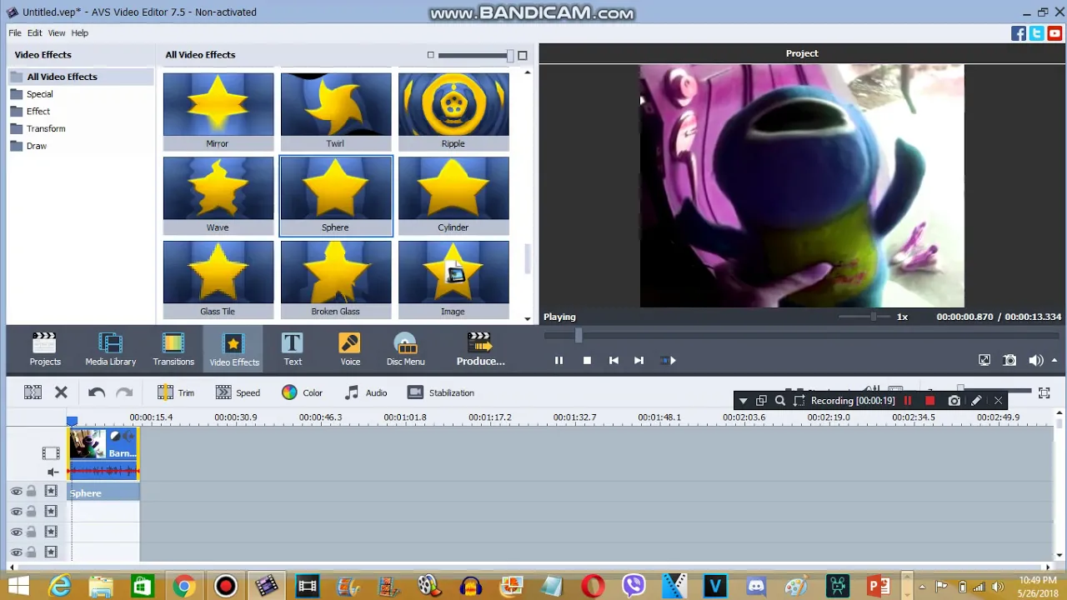Open the Audio settings button
Screen dimensions: 1067x600
pyautogui.click(x=366, y=392)
